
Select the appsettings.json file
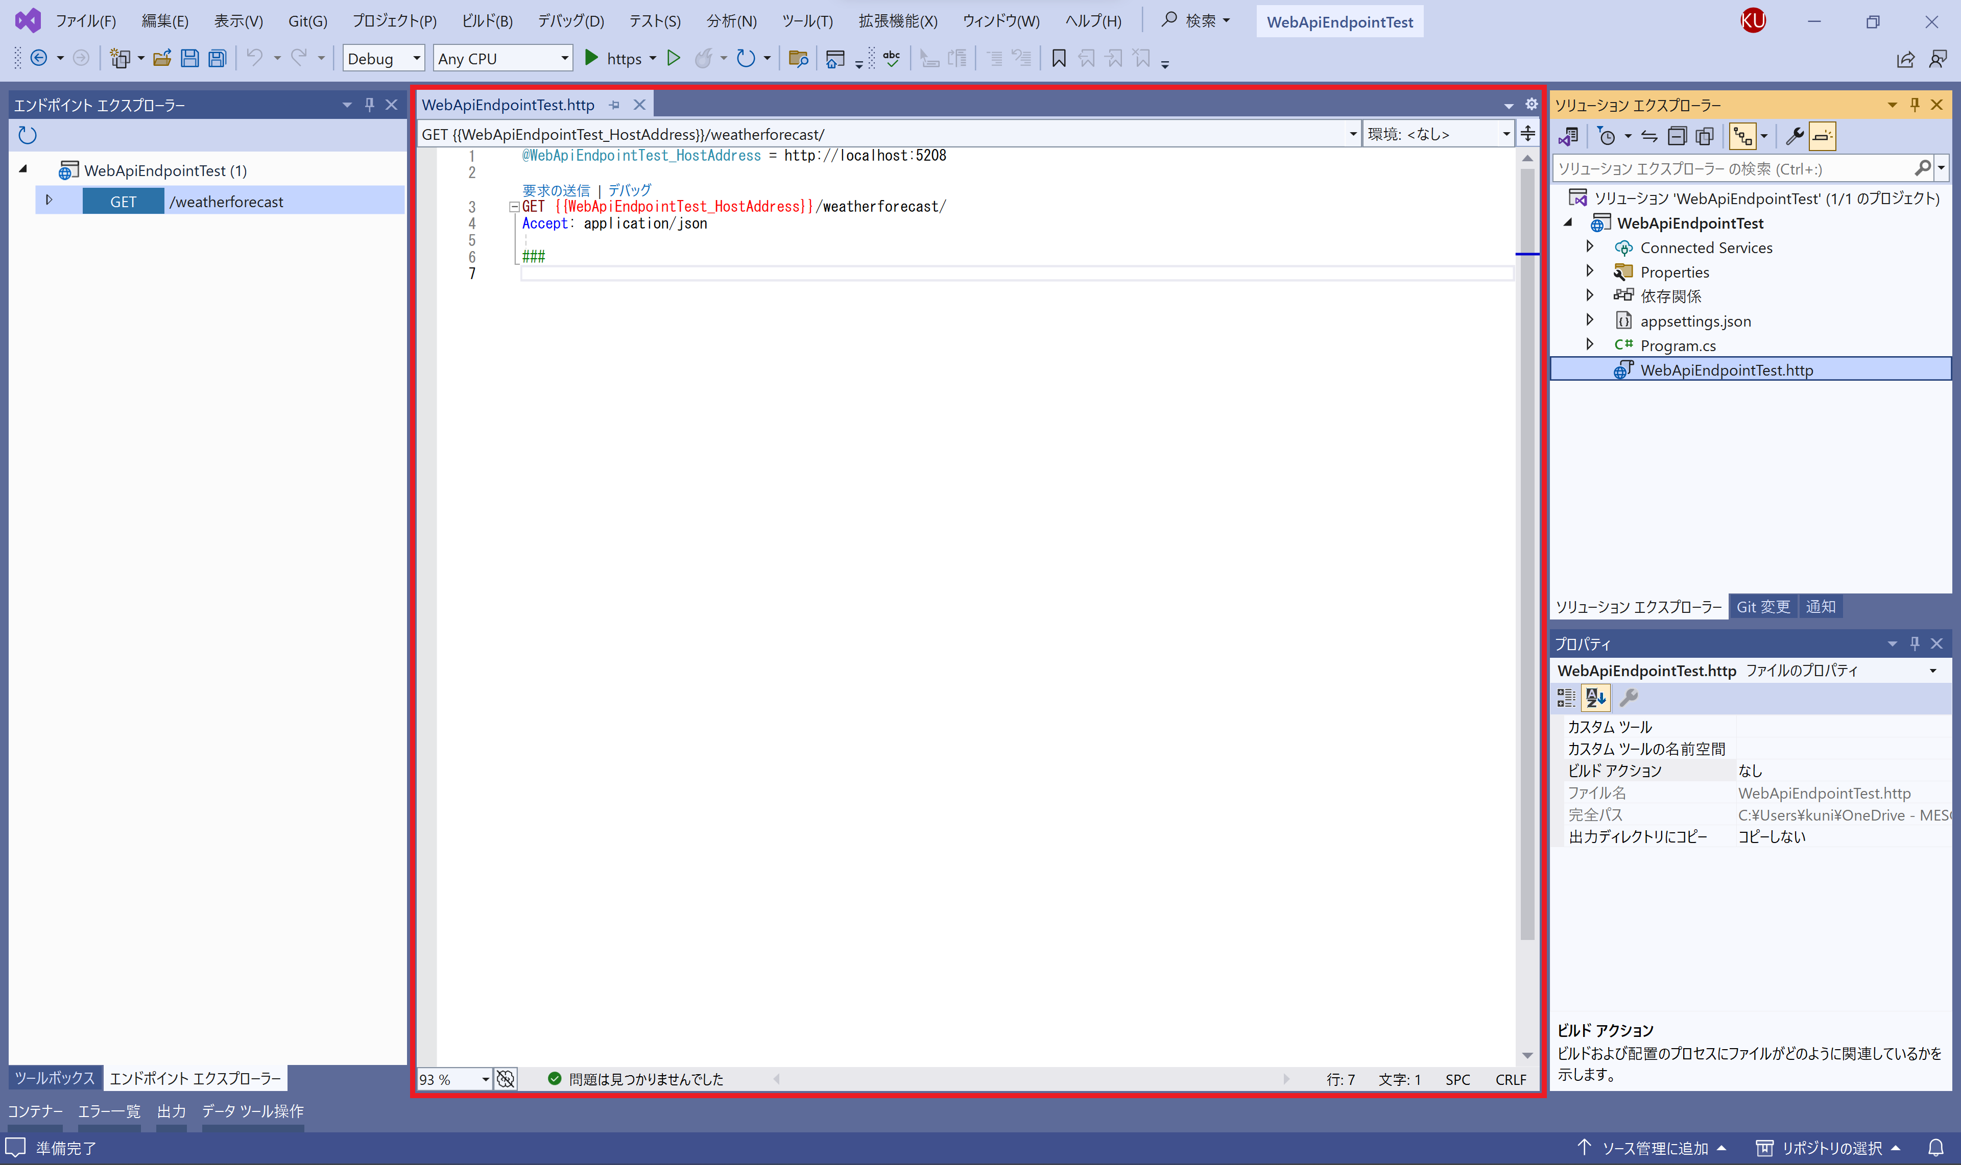[1694, 320]
